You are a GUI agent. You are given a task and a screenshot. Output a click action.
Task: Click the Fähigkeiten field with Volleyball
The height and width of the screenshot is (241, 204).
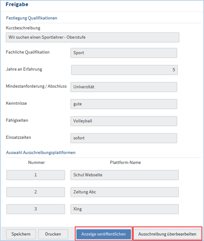tap(123, 121)
